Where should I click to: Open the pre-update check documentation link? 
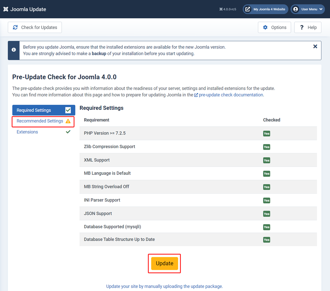pyautogui.click(x=231, y=95)
